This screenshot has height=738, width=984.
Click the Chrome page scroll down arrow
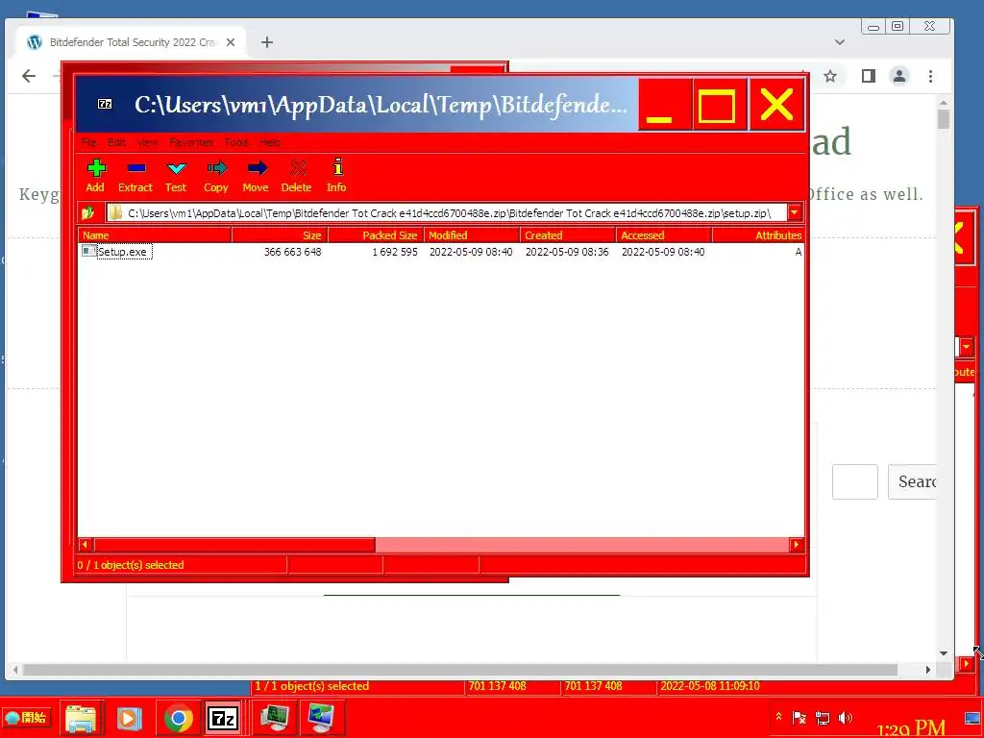pyautogui.click(x=944, y=653)
